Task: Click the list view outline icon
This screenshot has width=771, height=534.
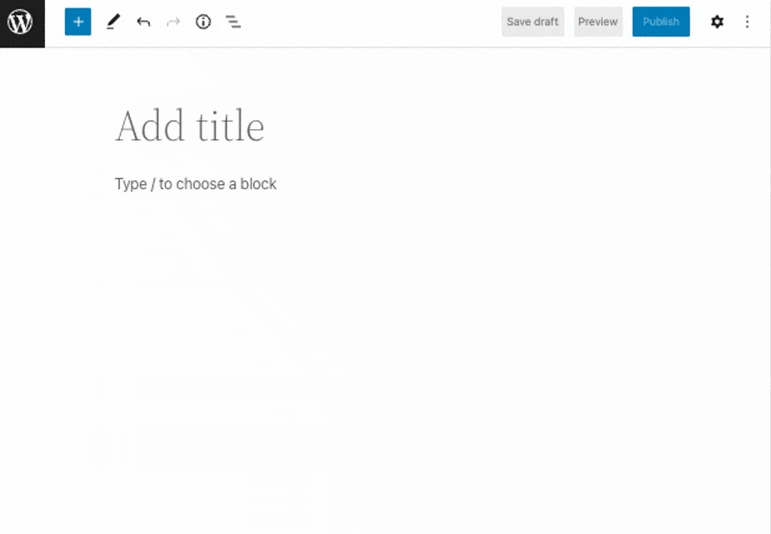Action: (233, 22)
